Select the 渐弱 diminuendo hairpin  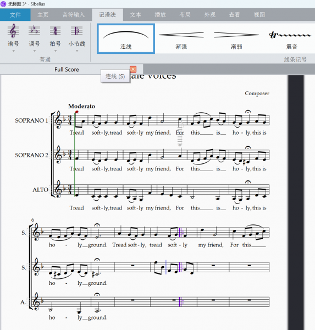pyautogui.click(x=236, y=38)
